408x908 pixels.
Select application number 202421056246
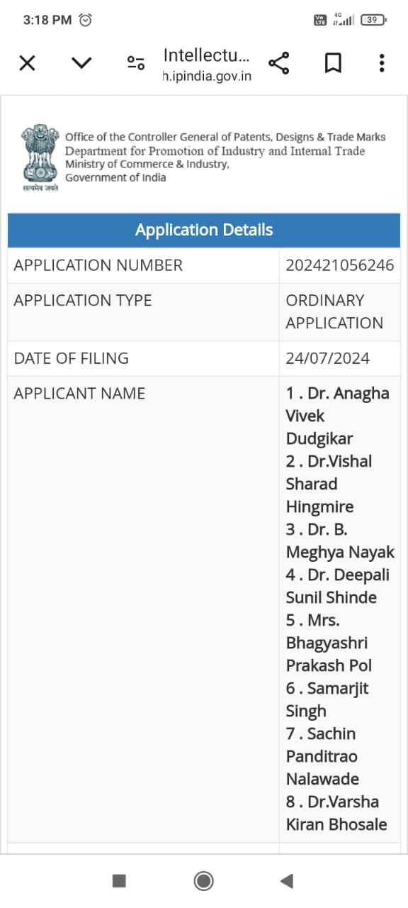pyautogui.click(x=339, y=265)
